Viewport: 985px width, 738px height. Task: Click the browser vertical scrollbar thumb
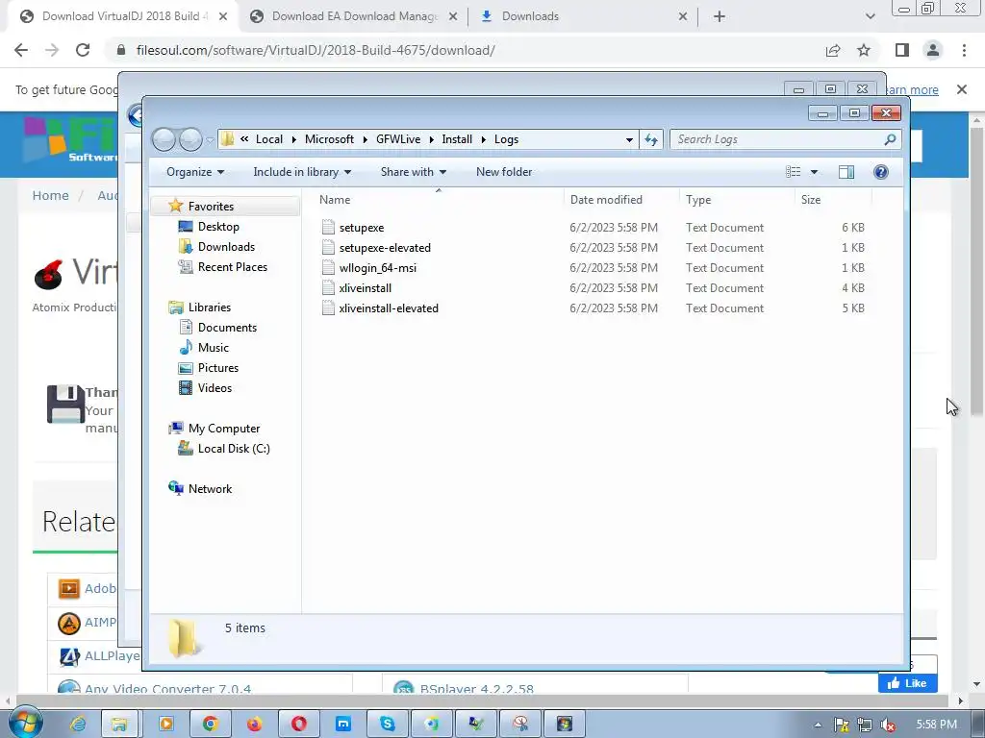pyautogui.click(x=976, y=271)
